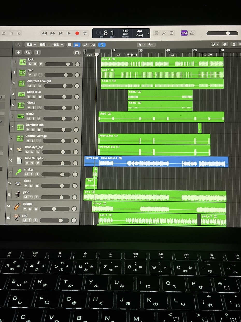Record-enable the Abstract Thought track

coord(40,86)
